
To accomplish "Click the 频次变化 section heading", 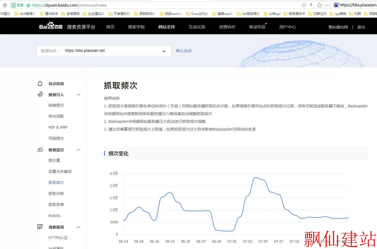I will click(118, 153).
